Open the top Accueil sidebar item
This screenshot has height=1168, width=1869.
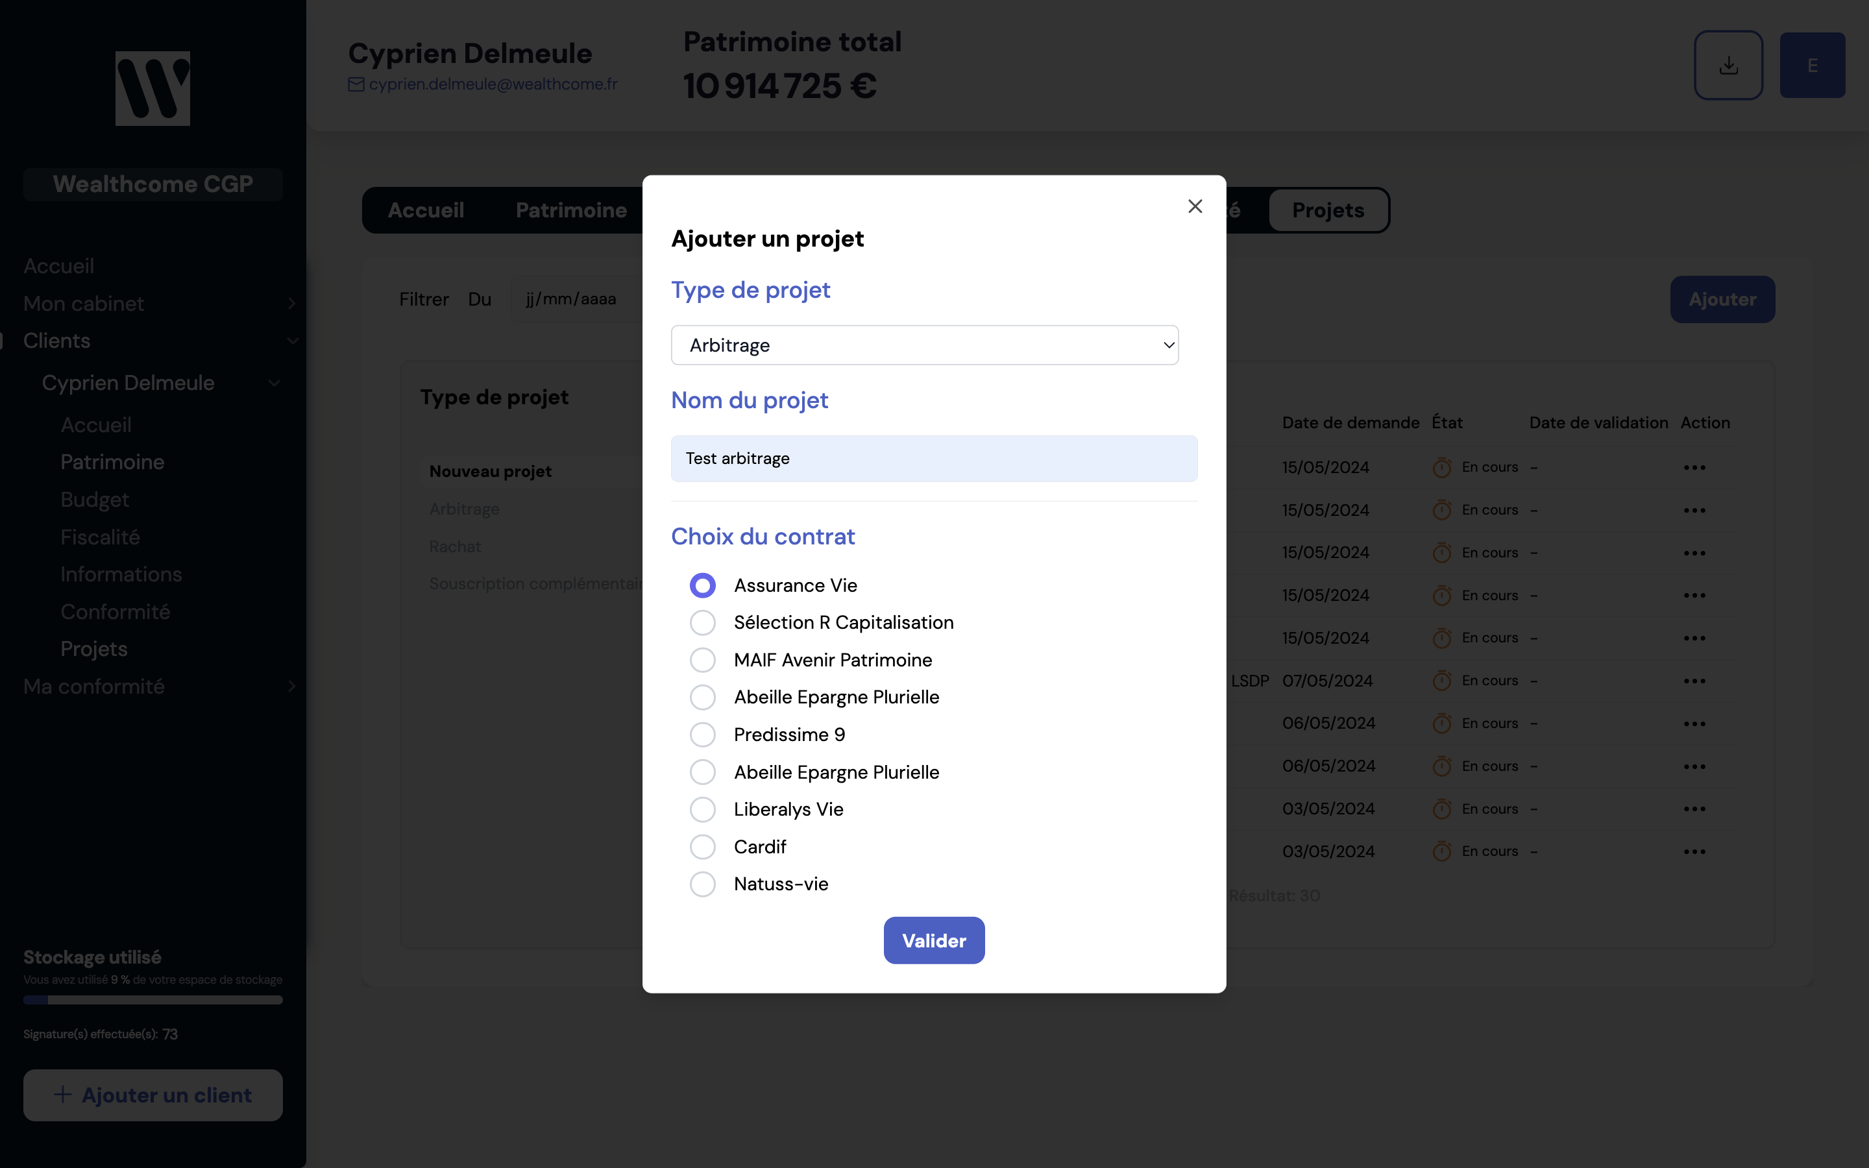tap(58, 266)
